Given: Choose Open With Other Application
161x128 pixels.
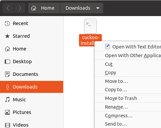Looking at the screenshot, I should [x=128, y=55].
